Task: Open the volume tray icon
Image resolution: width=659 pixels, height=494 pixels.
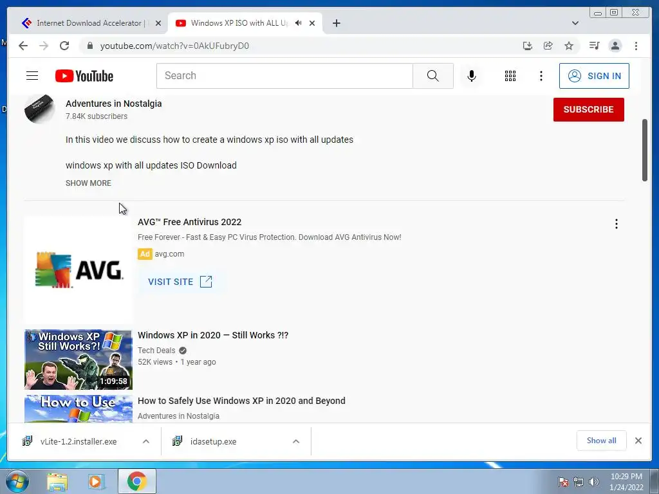Action: tap(594, 482)
